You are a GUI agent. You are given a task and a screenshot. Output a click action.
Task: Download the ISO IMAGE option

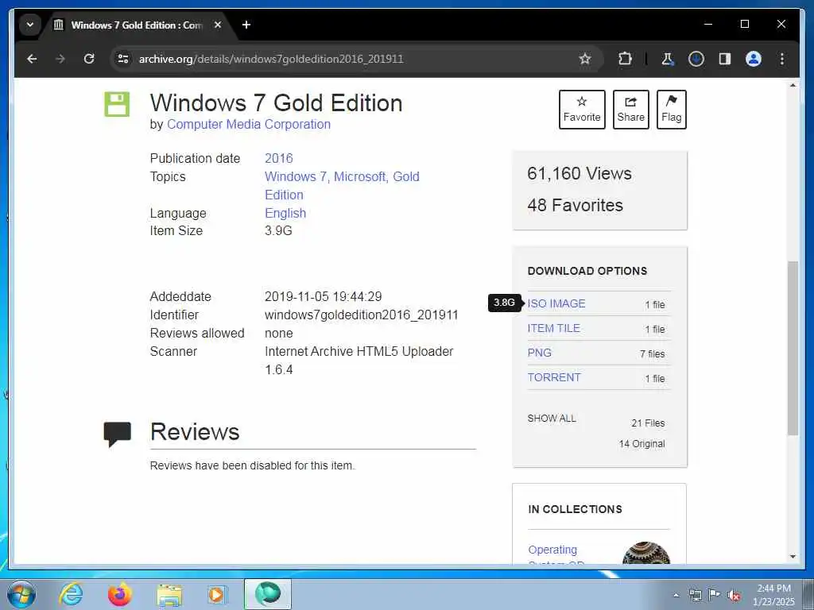556,303
